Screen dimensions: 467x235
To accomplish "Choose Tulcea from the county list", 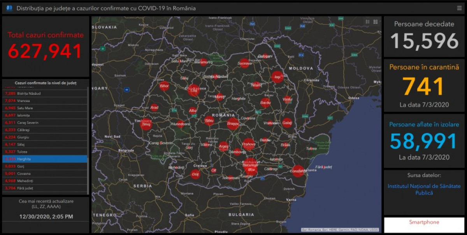I will click(45, 151).
